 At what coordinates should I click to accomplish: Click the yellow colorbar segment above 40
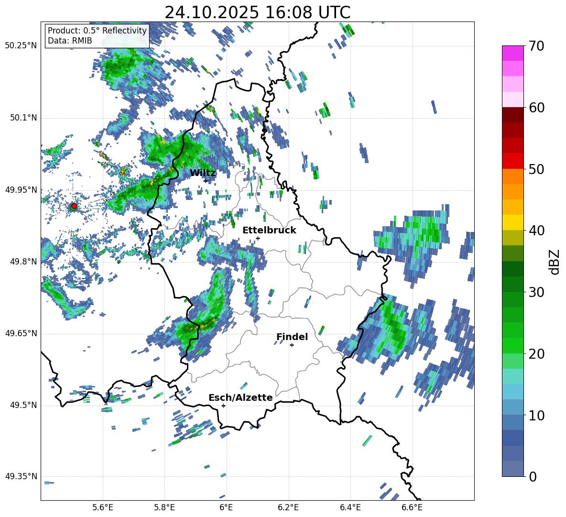tap(512, 223)
